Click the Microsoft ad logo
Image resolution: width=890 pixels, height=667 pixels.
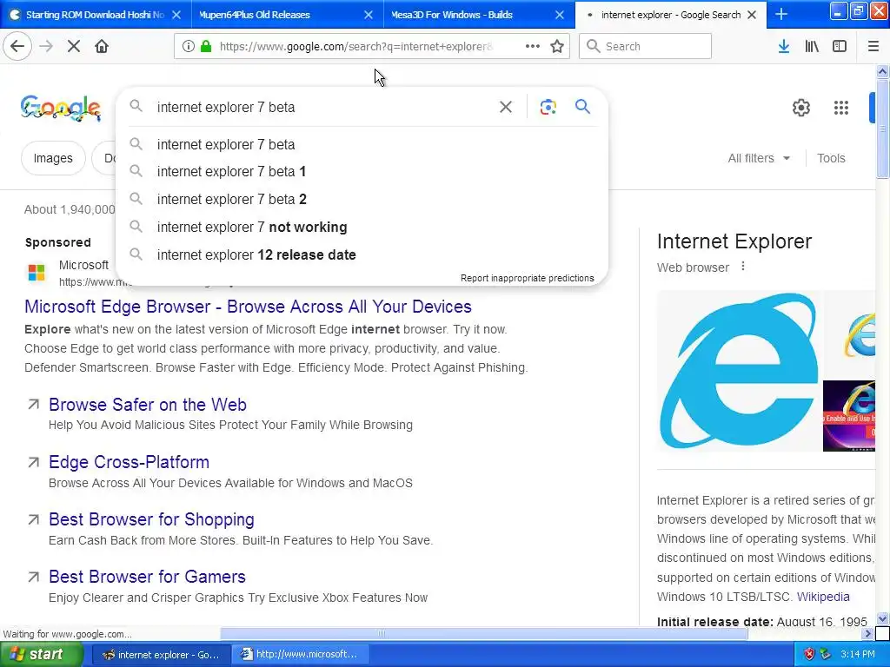37,272
